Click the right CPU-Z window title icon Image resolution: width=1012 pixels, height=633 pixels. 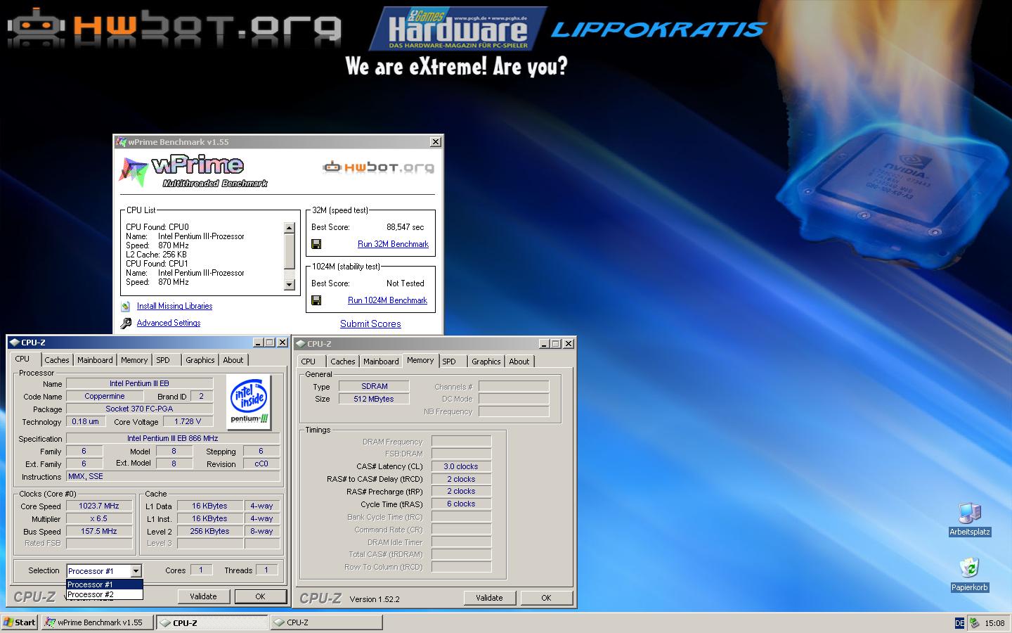300,344
